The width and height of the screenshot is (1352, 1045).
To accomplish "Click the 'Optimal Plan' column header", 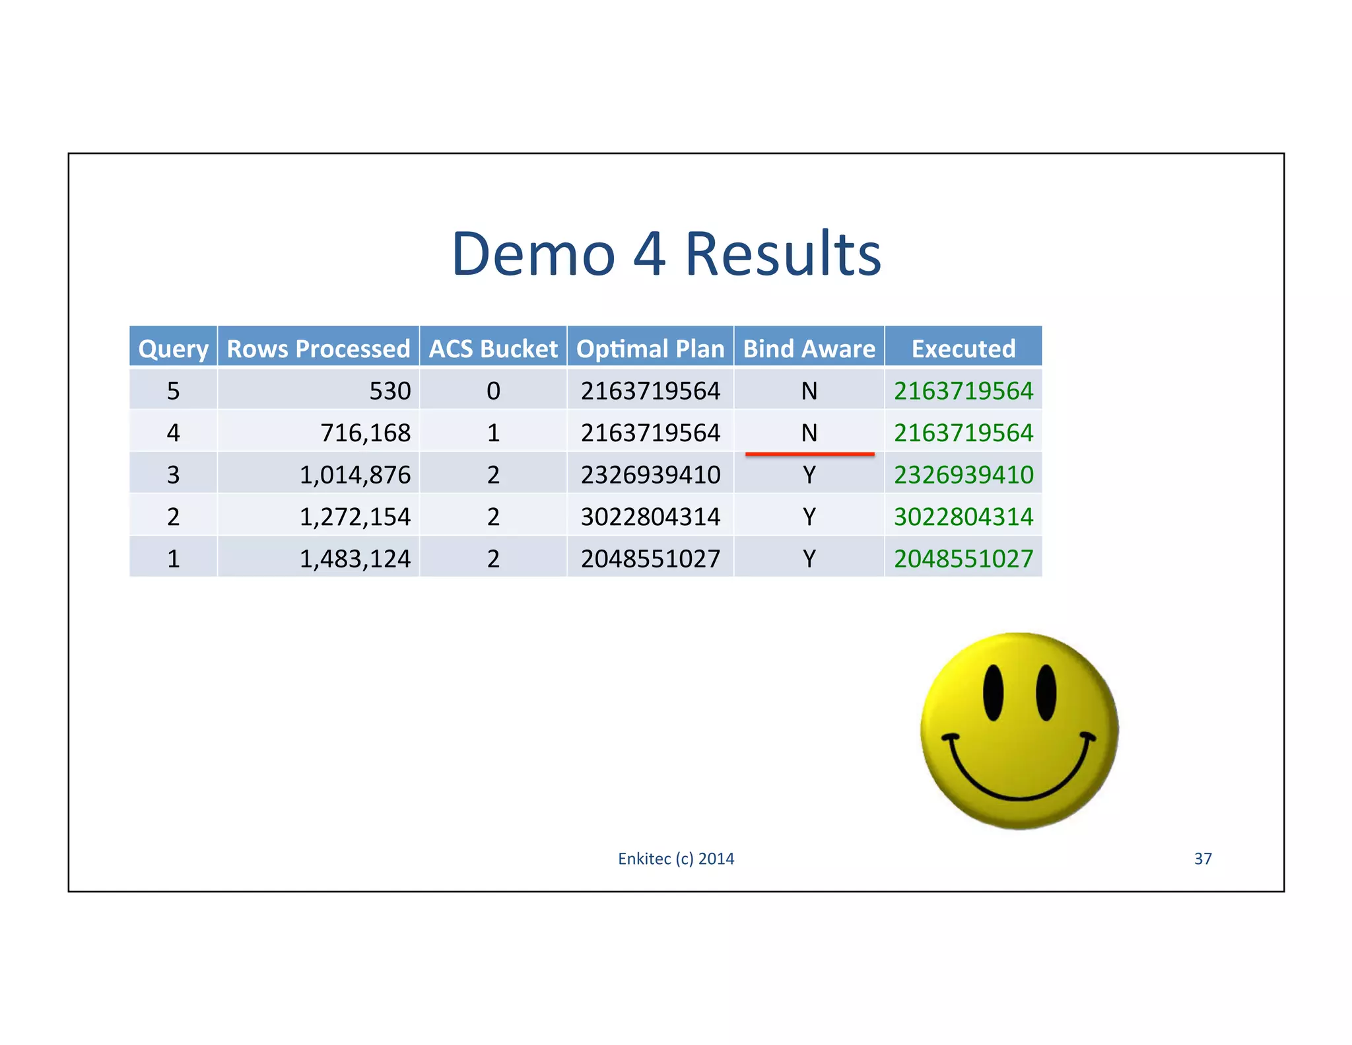I will pos(650,347).
